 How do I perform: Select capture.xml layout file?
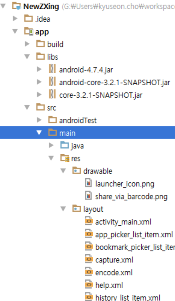click(x=109, y=260)
